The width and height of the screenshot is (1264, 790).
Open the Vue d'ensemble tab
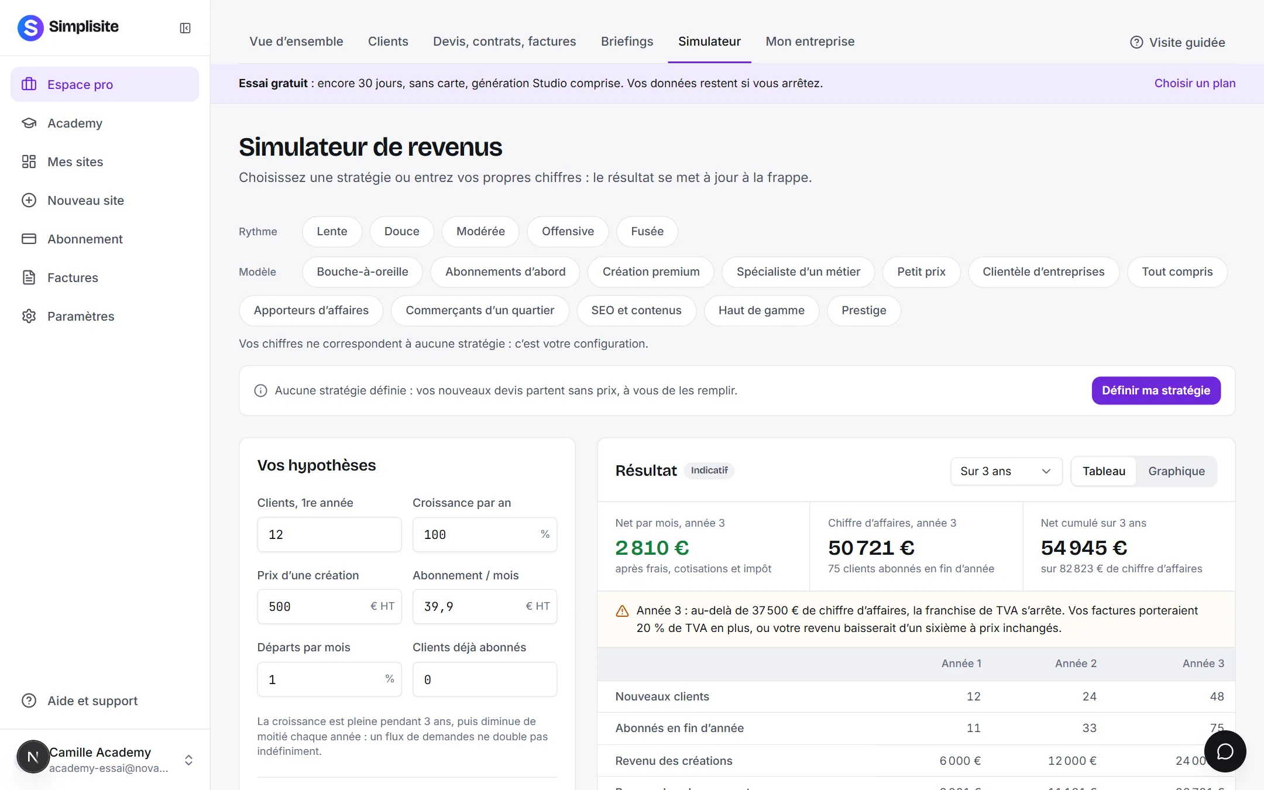pos(296,42)
